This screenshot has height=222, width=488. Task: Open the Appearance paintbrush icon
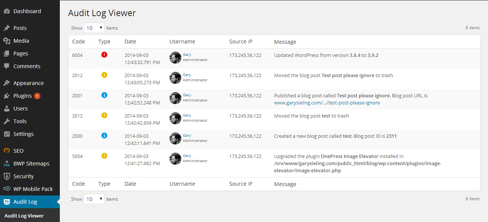pyautogui.click(x=7, y=83)
